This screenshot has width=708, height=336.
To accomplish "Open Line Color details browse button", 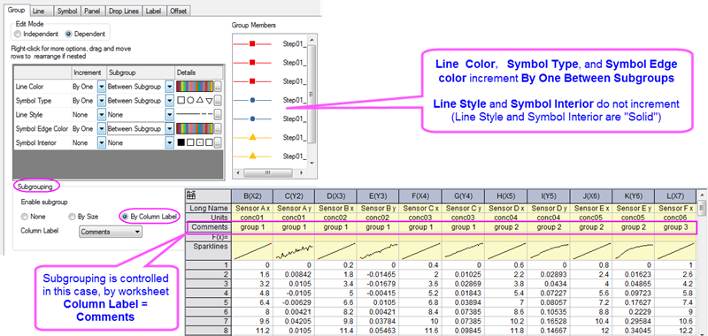I will point(217,86).
